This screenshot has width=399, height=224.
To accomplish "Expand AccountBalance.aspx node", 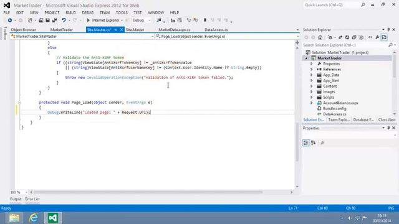I will [312, 103].
